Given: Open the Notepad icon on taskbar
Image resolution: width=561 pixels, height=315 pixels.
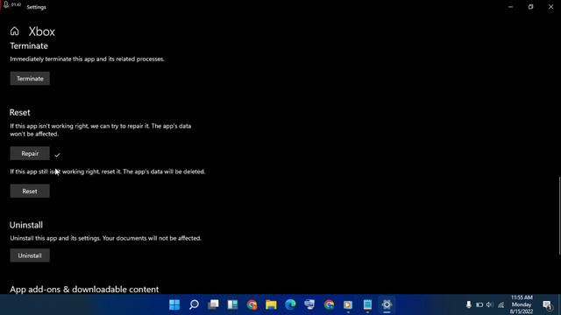Looking at the screenshot, I should [367, 304].
